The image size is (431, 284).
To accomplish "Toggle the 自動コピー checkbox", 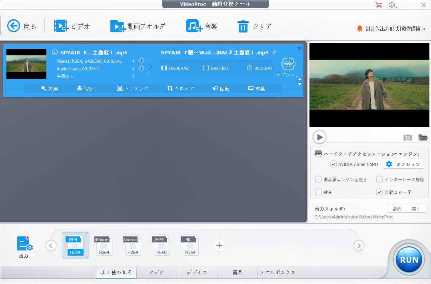I will coord(379,192).
